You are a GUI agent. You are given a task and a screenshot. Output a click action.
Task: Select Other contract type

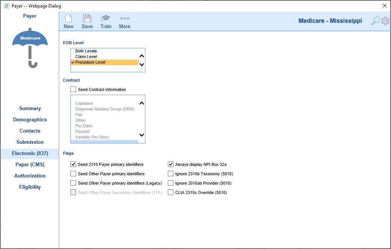point(80,120)
